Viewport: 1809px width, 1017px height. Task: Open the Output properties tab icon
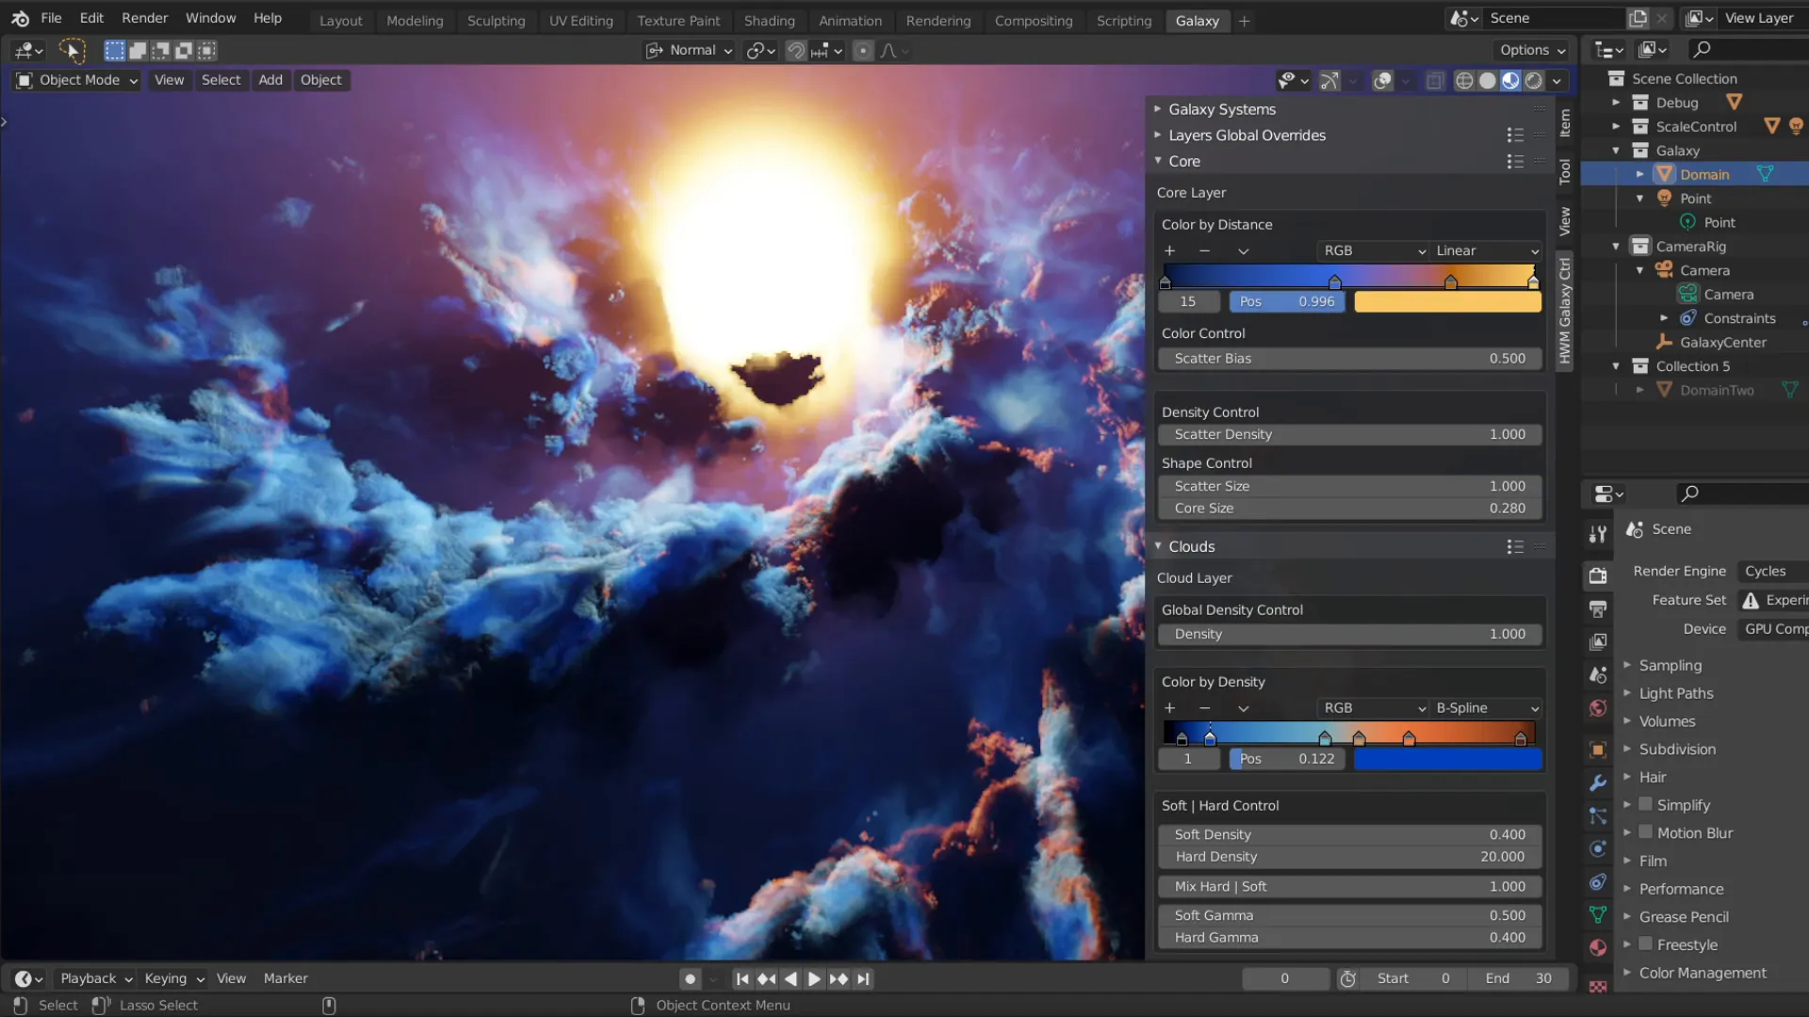(x=1598, y=609)
